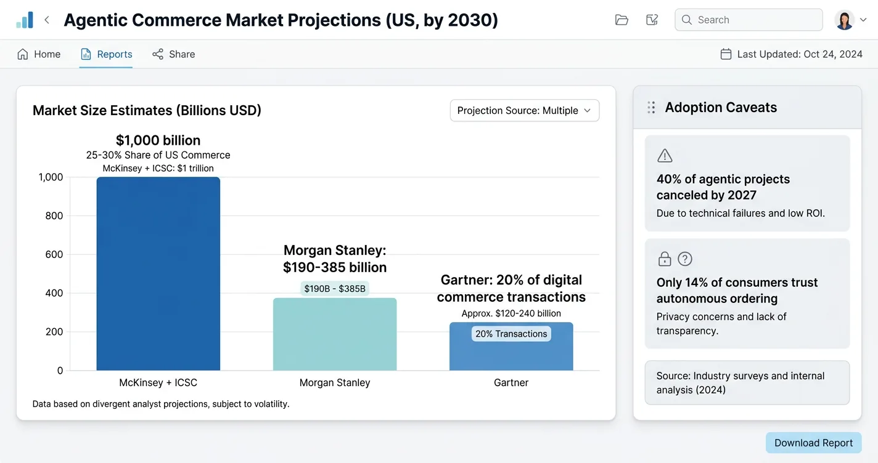The width and height of the screenshot is (878, 463).
Task: Click the search magnifier icon
Action: [687, 20]
